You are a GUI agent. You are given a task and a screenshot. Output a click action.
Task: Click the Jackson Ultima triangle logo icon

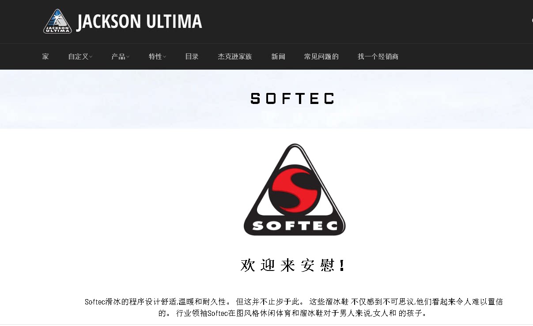(57, 22)
